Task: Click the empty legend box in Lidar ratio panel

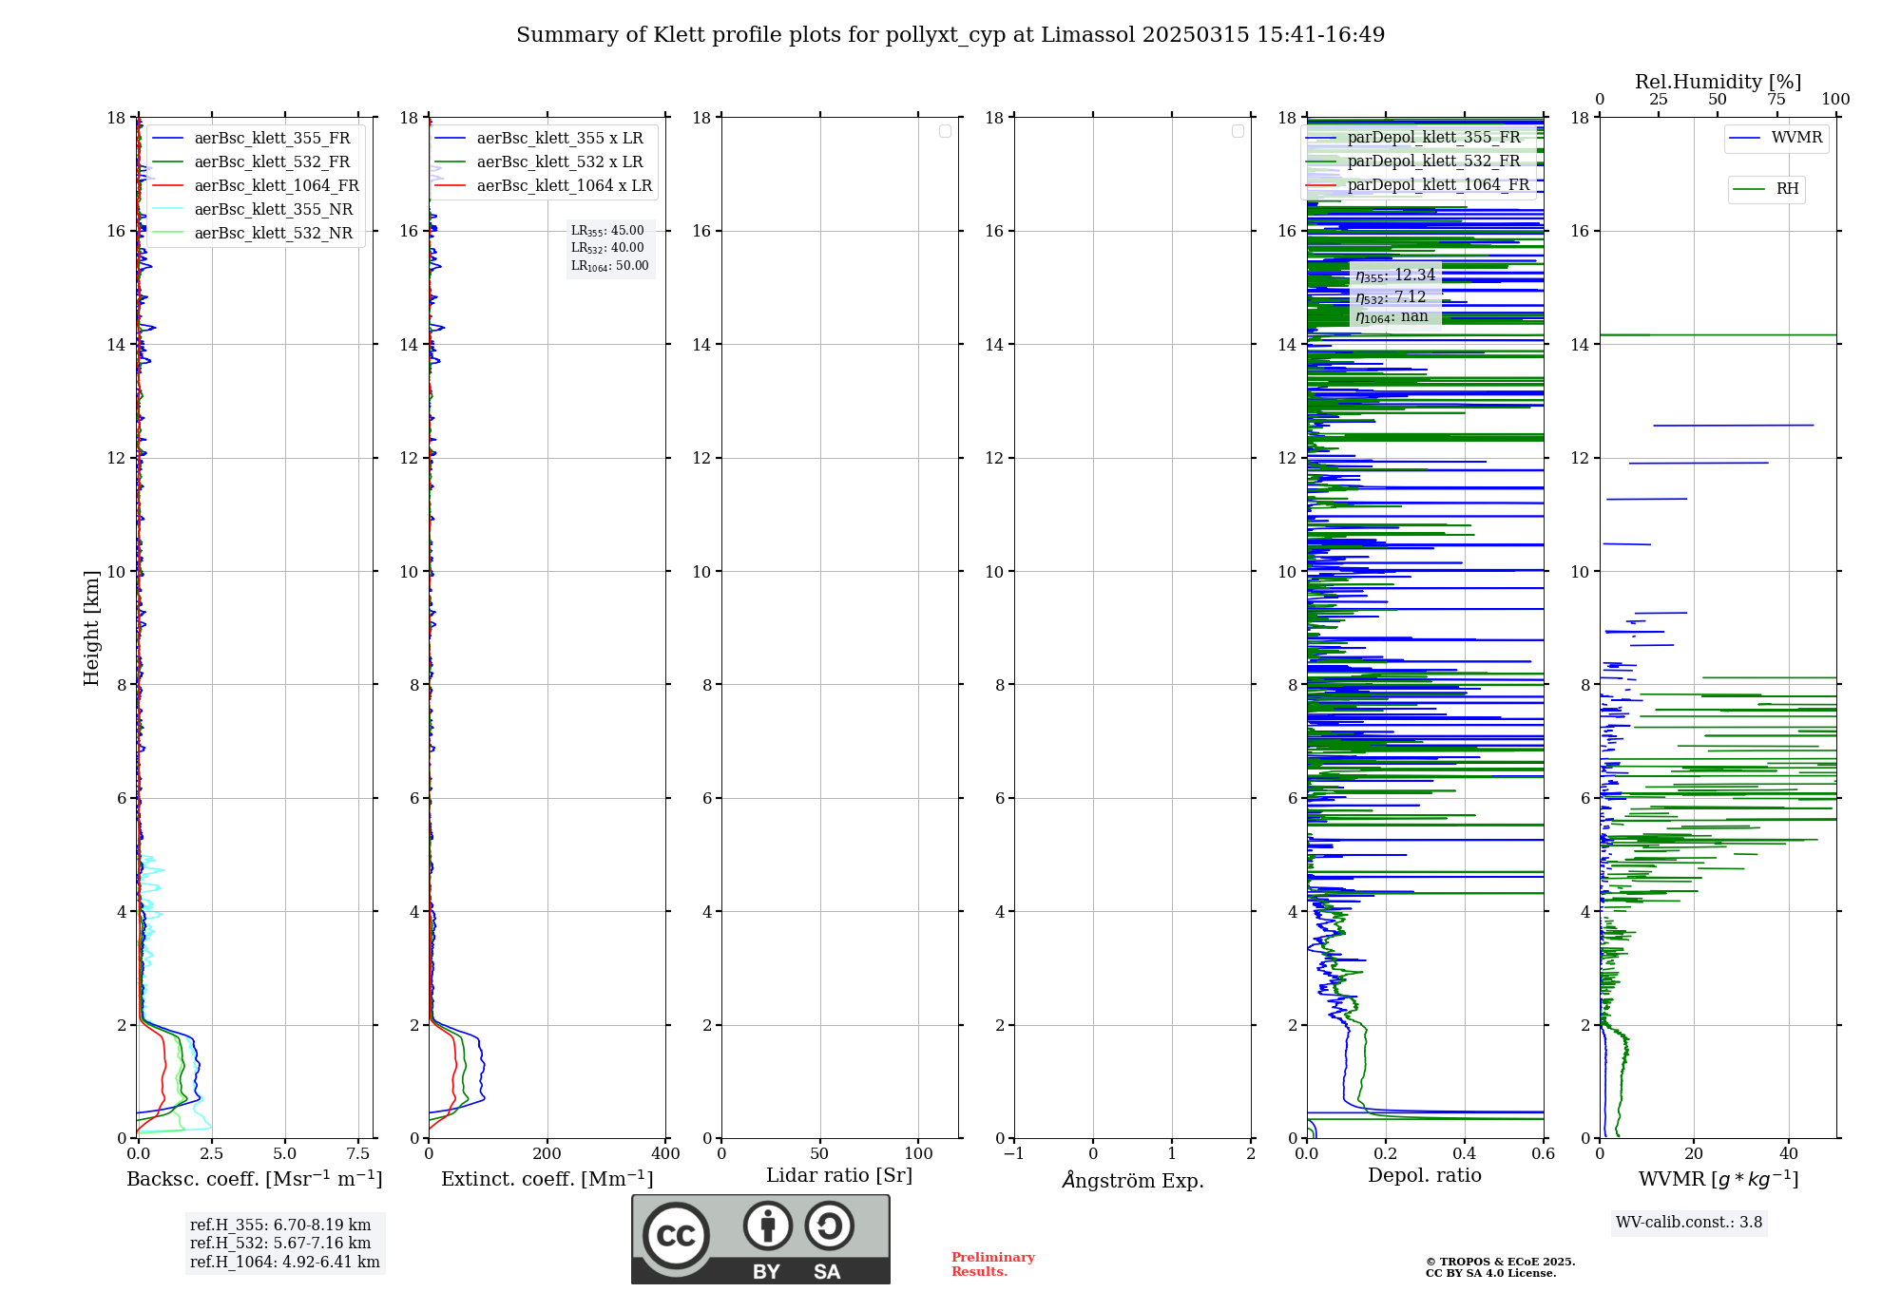Action: click(945, 131)
